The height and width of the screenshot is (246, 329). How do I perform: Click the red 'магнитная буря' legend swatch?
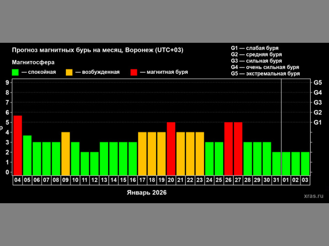pos(133,72)
